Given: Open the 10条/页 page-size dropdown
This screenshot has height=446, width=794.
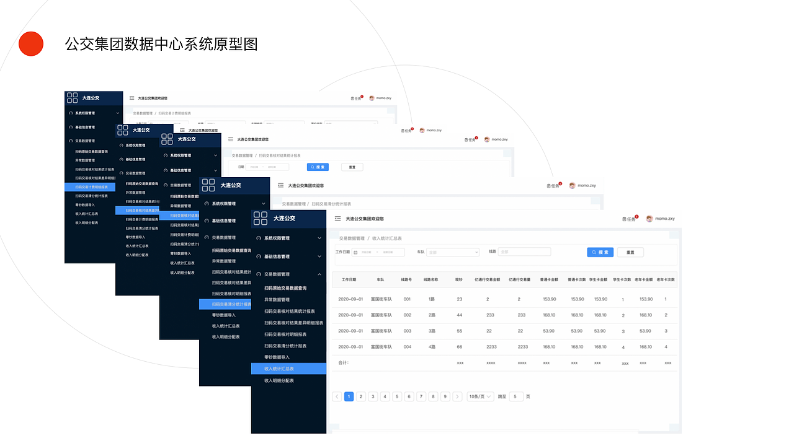Looking at the screenshot, I should 480,396.
